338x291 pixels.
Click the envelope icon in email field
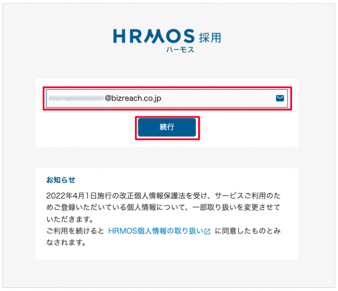(279, 98)
